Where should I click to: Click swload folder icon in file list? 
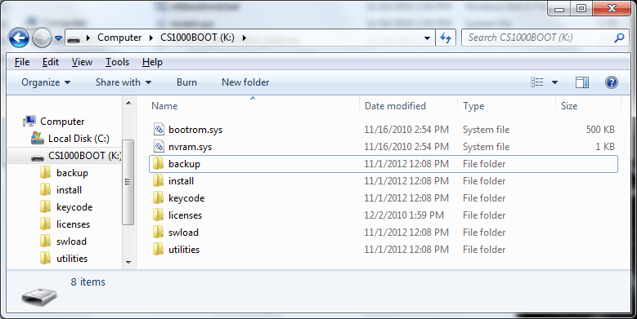pyautogui.click(x=158, y=233)
